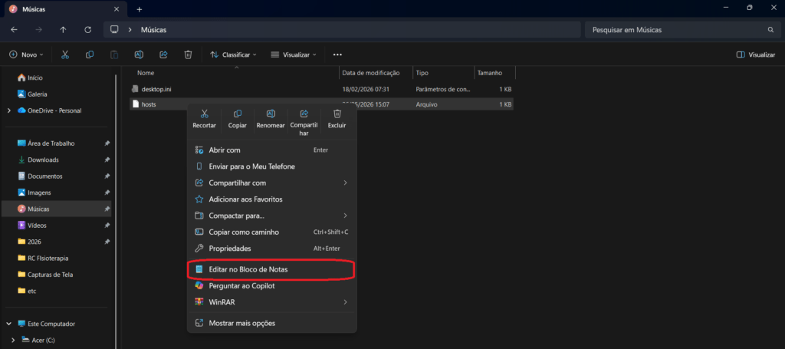Expand Acer (C:) drive node
785x349 pixels.
click(14, 340)
